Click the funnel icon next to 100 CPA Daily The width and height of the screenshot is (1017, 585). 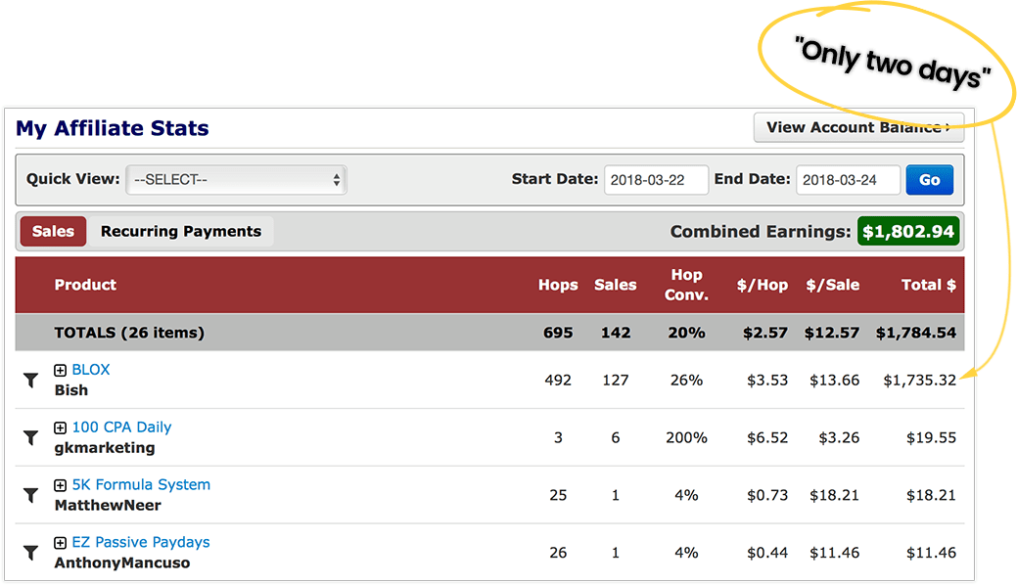[x=30, y=437]
